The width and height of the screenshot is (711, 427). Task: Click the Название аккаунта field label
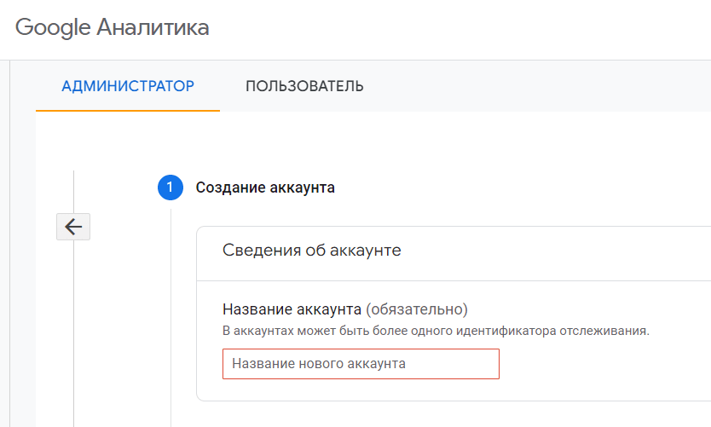pyautogui.click(x=292, y=309)
